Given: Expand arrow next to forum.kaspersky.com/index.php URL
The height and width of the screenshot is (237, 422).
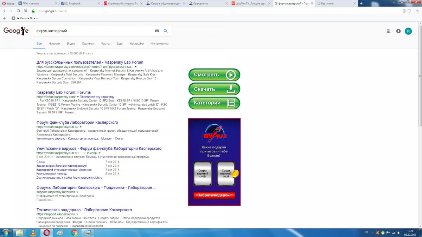Looking at the screenshot, I should pos(136,67).
